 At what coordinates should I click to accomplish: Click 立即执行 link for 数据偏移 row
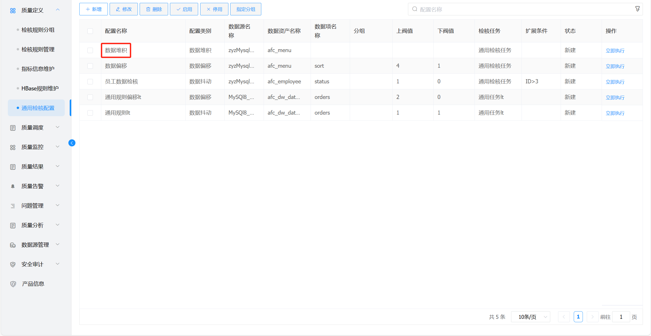coord(615,66)
